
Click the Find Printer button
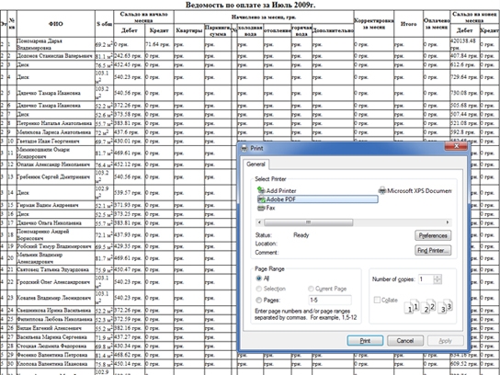click(x=433, y=250)
